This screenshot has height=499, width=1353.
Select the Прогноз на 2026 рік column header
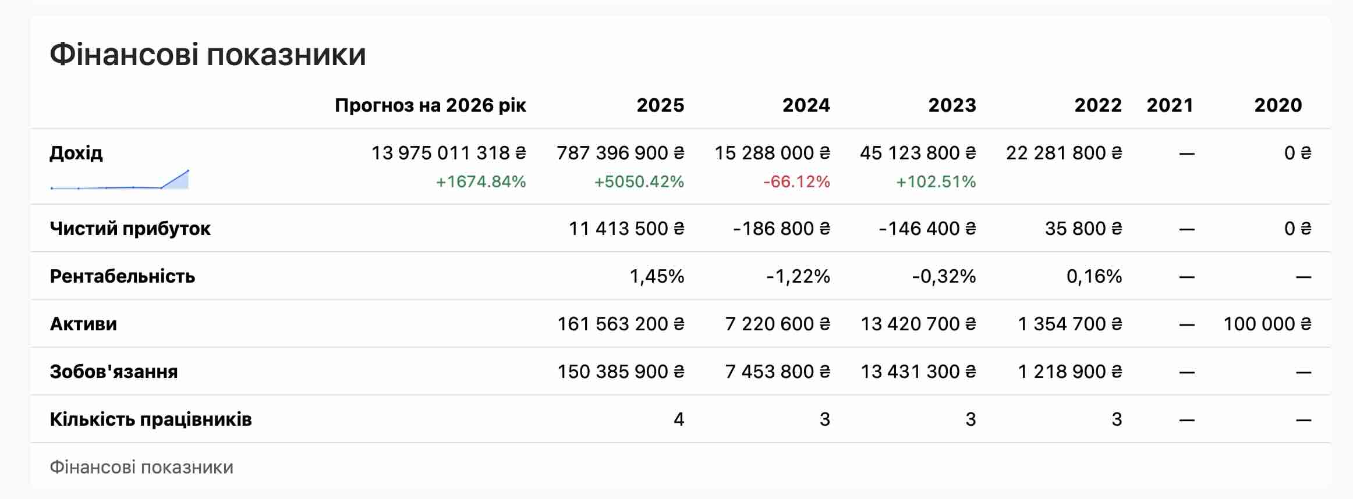430,105
